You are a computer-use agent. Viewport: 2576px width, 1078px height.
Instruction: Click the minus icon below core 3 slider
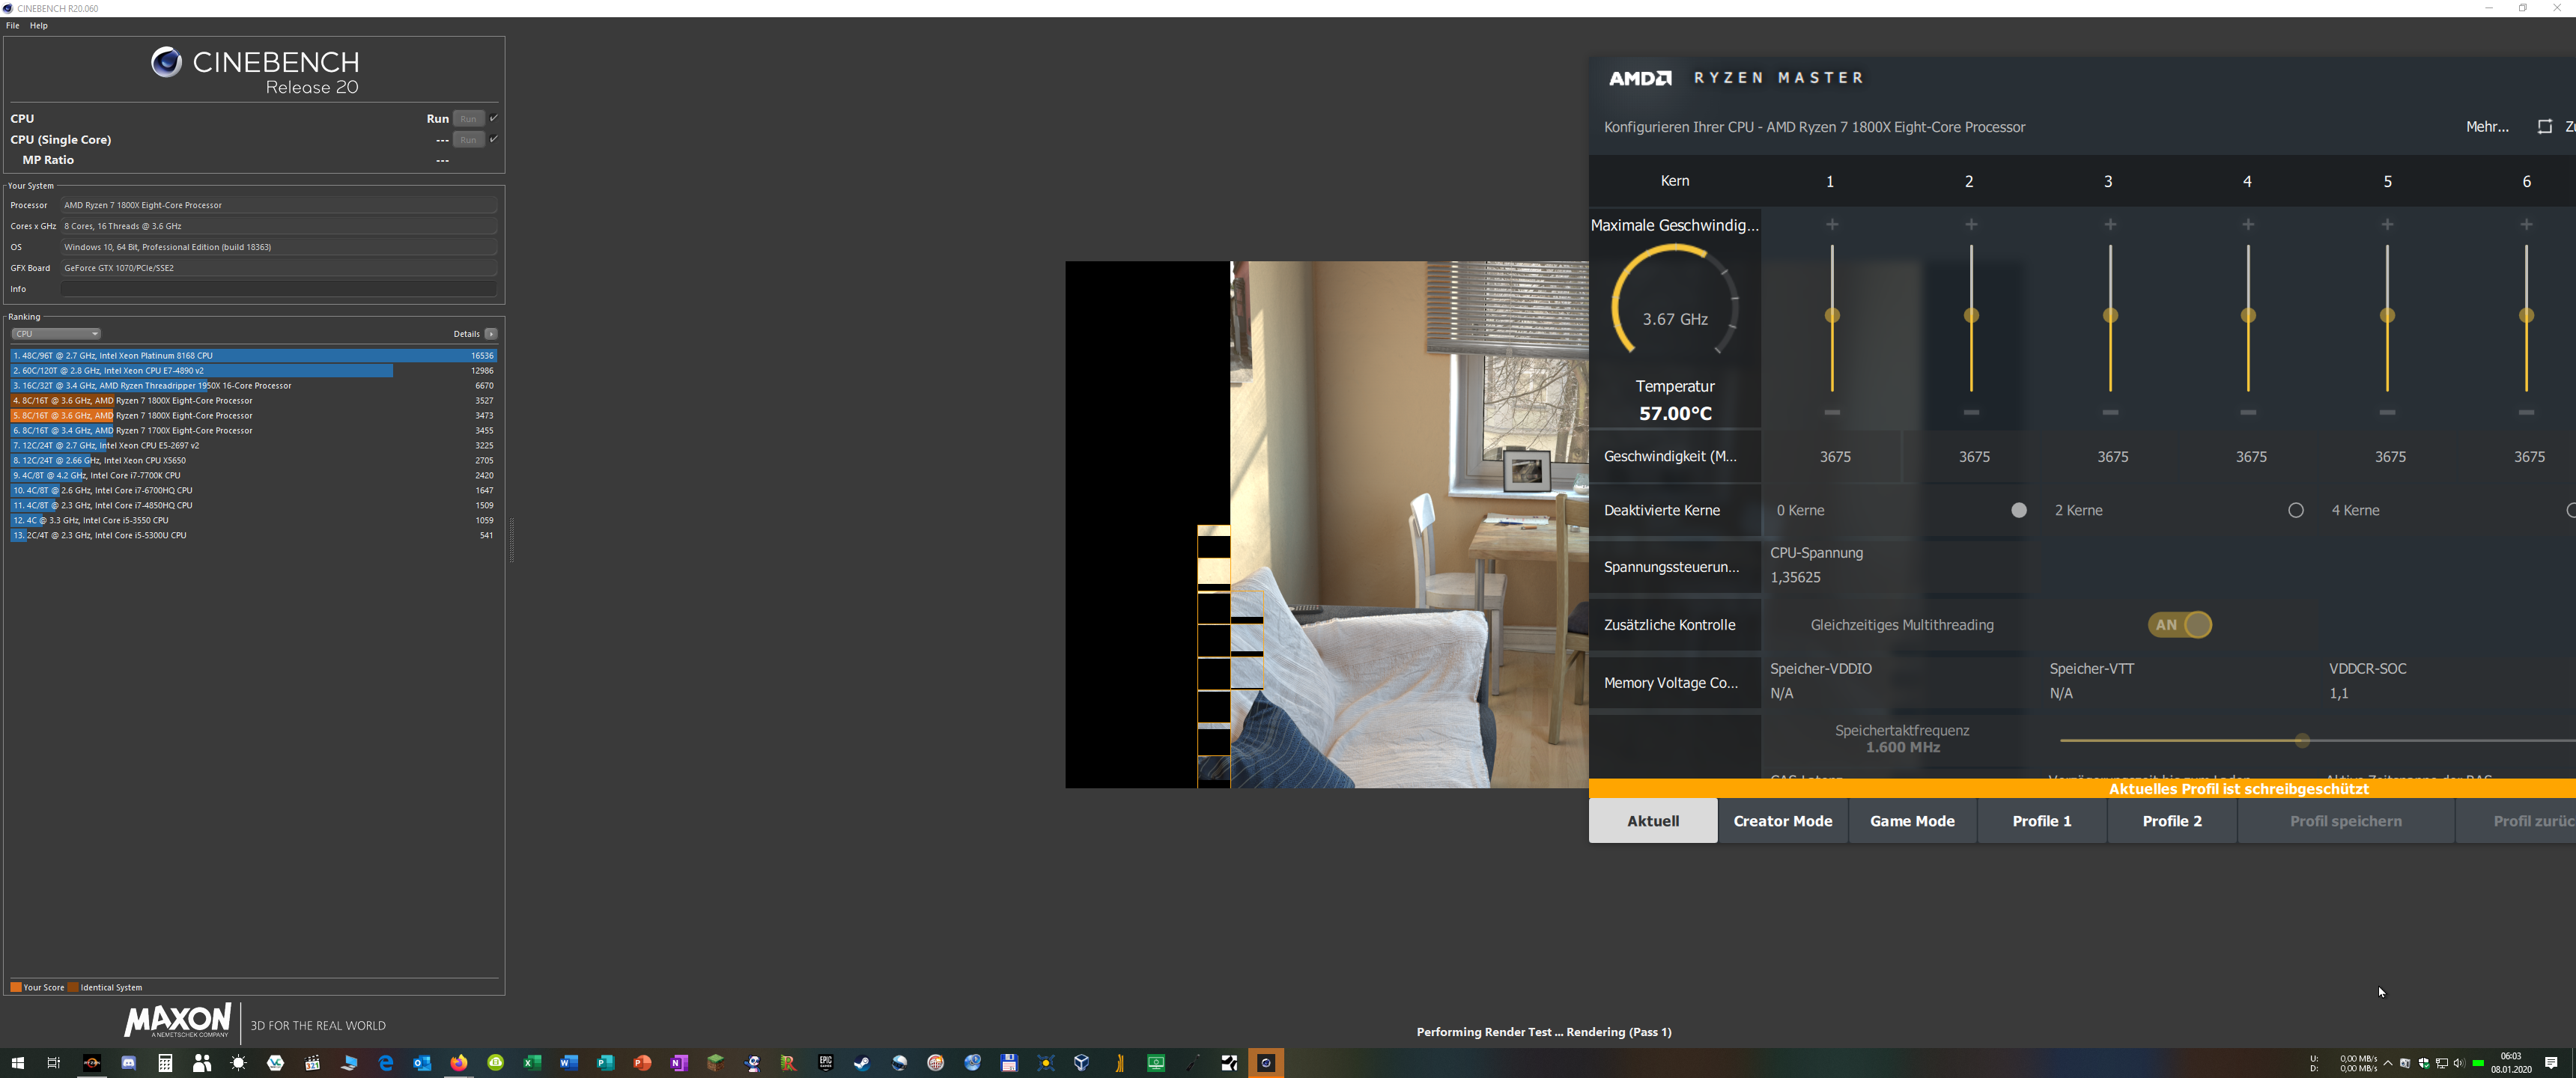click(2110, 412)
